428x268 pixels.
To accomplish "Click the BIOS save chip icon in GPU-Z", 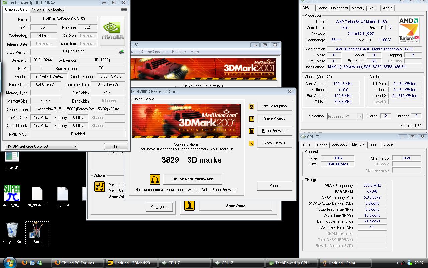I will (x=121, y=52).
